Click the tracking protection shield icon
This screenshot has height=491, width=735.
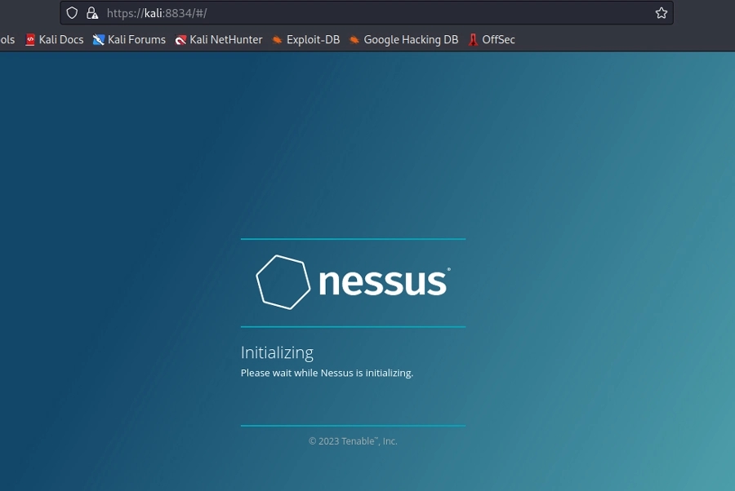tap(72, 12)
